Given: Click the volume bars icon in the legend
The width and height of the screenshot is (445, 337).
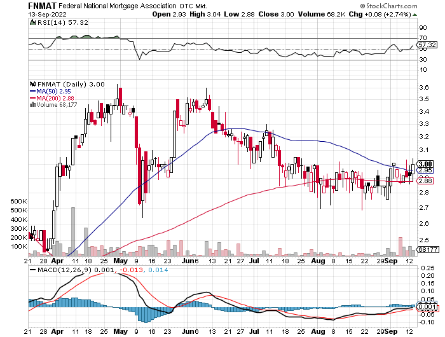Looking at the screenshot, I should coord(32,104).
